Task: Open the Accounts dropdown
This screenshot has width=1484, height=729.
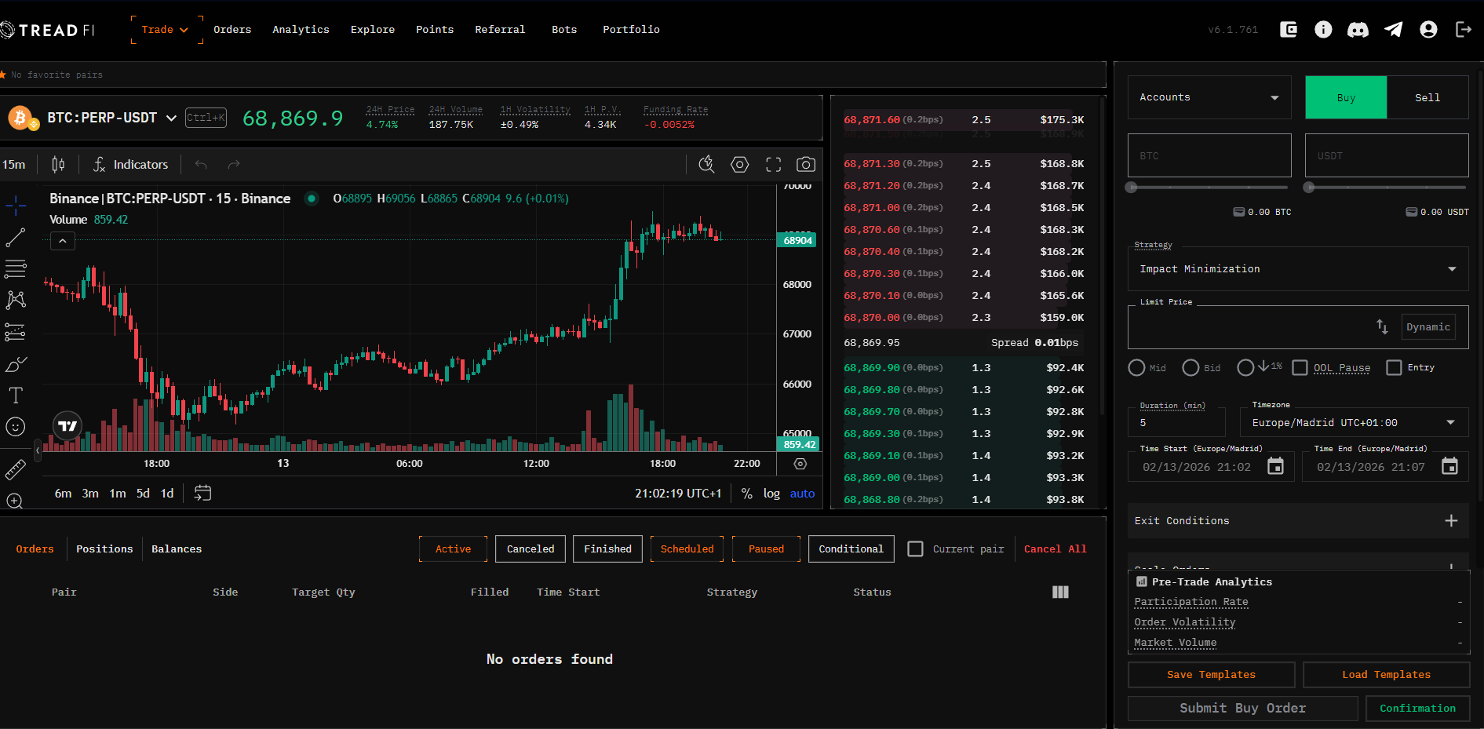Action: (1209, 97)
